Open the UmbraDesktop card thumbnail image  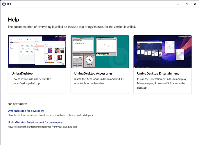pos(37,51)
